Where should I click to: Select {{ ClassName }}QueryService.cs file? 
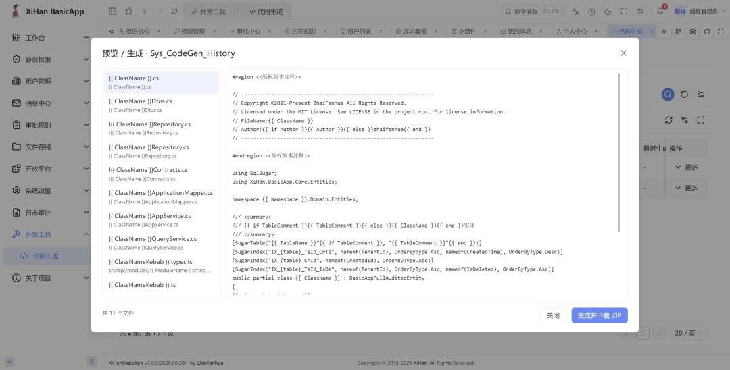(x=161, y=242)
